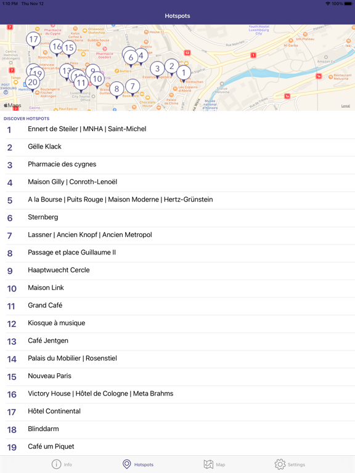Tap map pin number 15
Screen dimensions: 355x473
(69, 47)
